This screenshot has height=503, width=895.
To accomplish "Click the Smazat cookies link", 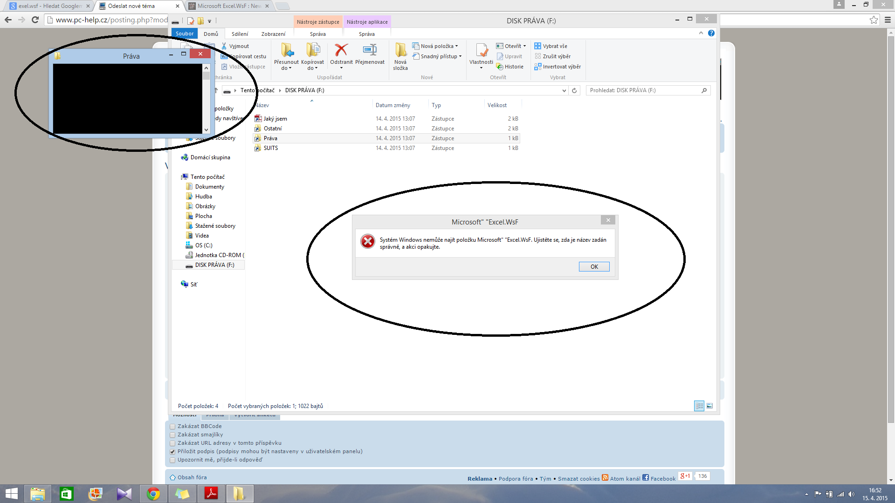I will click(578, 479).
